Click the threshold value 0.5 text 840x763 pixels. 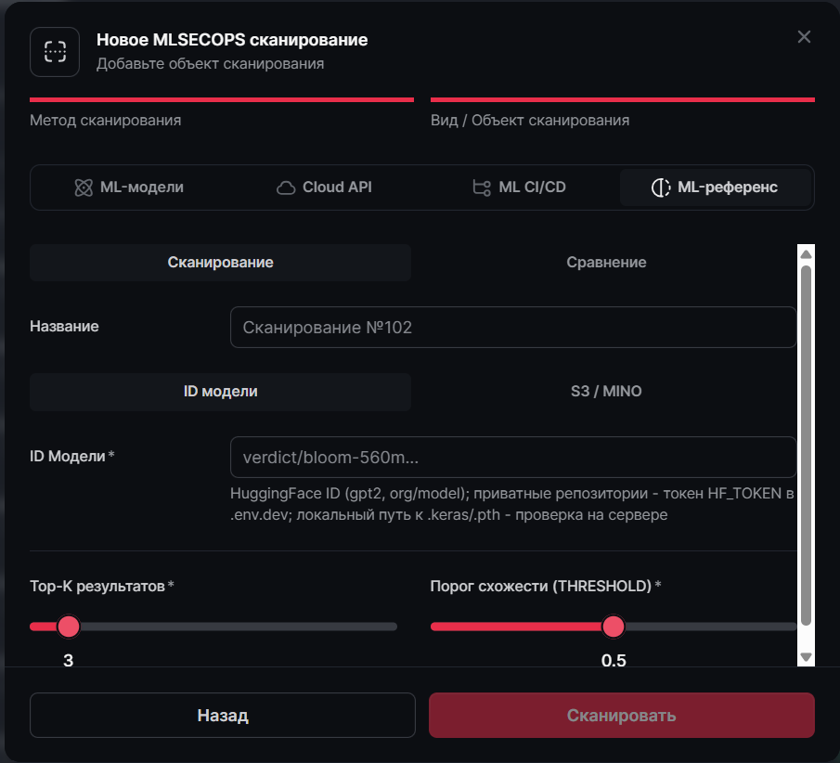(614, 660)
